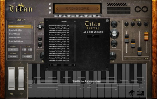Select Brass/ActnMovieBrs preset

(x=20, y=26)
